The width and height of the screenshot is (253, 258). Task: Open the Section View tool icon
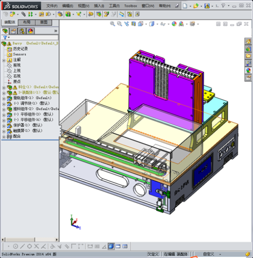(x=133, y=24)
